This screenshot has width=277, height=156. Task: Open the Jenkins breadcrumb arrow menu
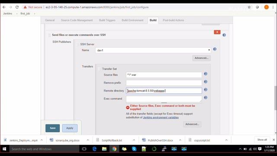[x=17, y=13]
